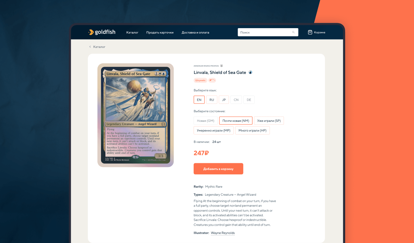The width and height of the screenshot is (414, 243).
Task: Click the blue mana drop icon
Action: (x=251, y=72)
